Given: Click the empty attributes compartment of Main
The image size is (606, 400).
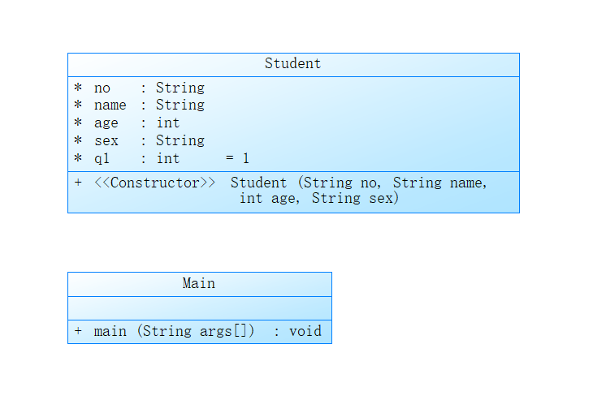Looking at the screenshot, I should 199,308.
